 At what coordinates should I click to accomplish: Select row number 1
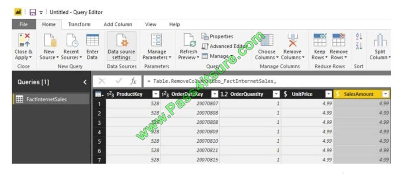click(99, 104)
